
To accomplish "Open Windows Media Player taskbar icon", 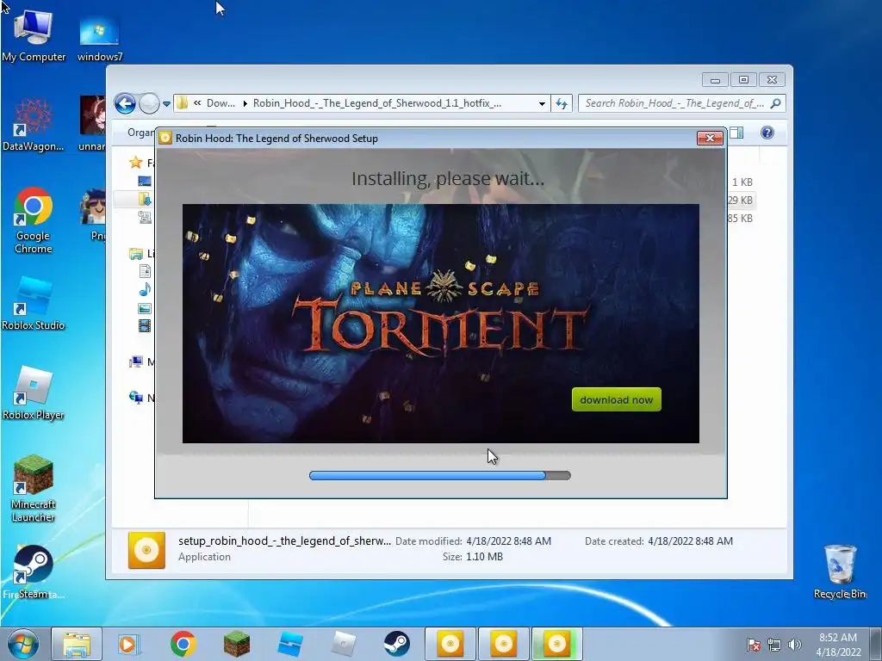I will pos(129,644).
